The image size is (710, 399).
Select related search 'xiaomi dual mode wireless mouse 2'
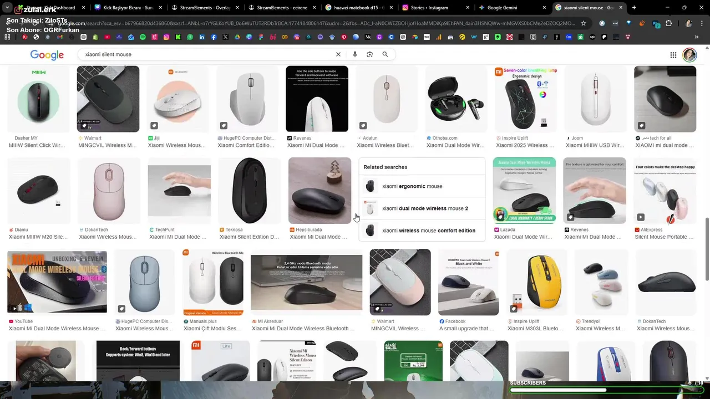tap(422, 208)
